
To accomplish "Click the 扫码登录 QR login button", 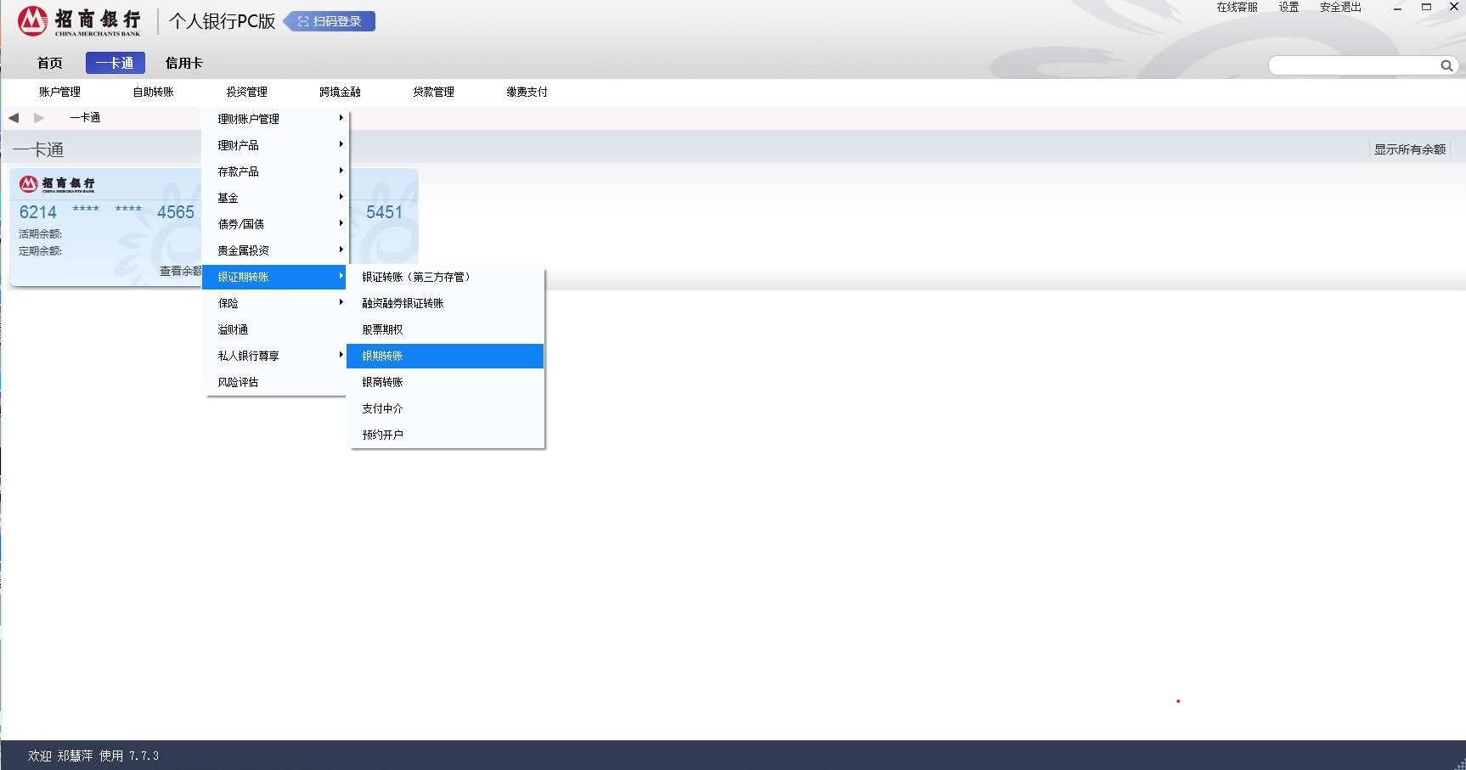I will coord(330,21).
